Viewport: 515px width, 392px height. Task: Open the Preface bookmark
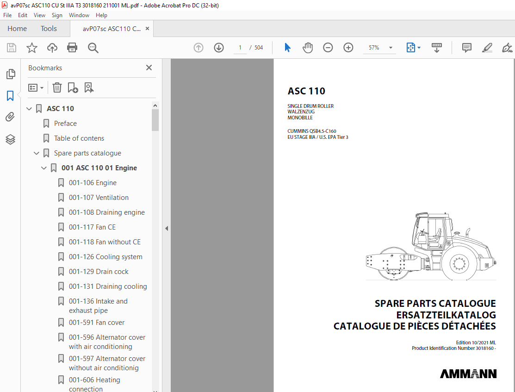tap(65, 124)
